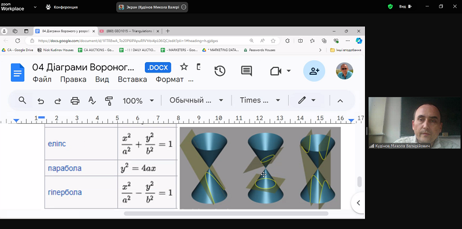The height and width of the screenshot is (229, 462).
Task: Click the horizontal scrollbar of the document
Action: pos(226,213)
